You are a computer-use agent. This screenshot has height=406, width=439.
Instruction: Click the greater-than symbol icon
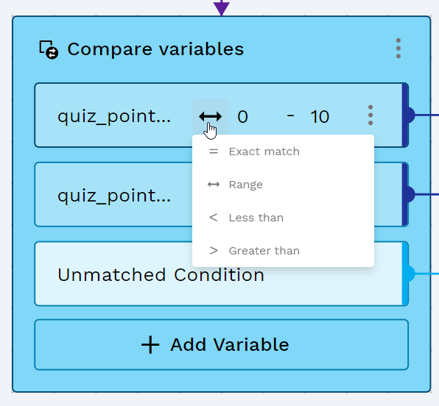(214, 251)
